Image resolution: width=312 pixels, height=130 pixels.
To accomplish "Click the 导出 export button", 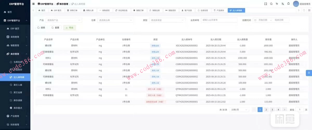I will 69,28.
